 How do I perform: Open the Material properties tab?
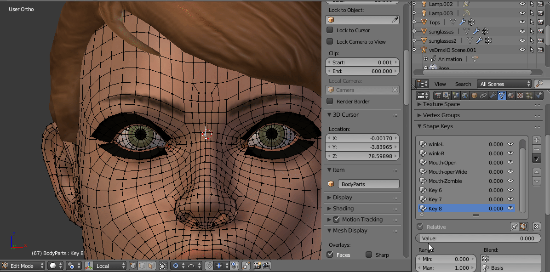511,96
